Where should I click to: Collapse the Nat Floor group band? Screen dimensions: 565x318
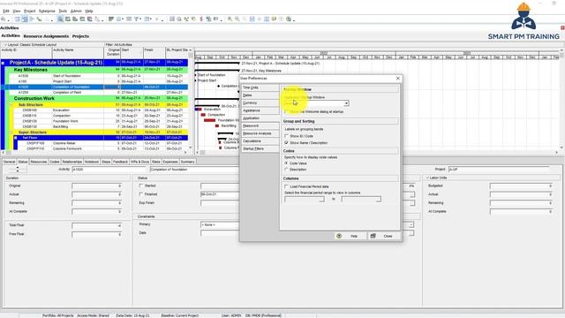[16, 138]
